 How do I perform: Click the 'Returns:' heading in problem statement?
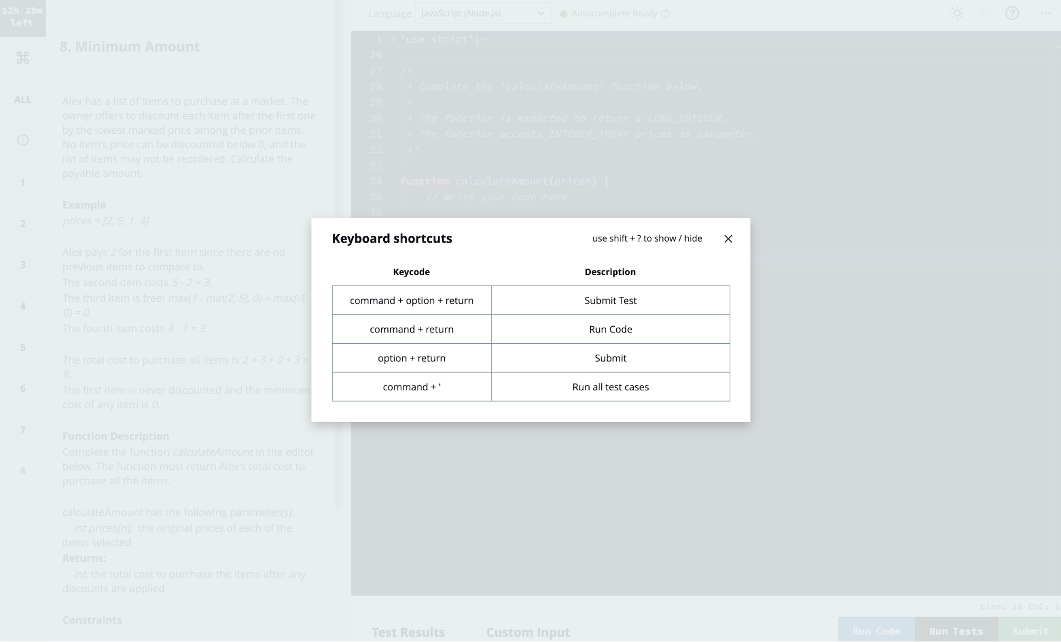84,559
